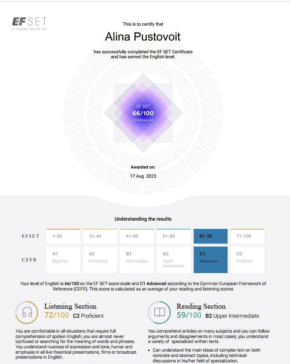Click the purple 66/100 score badge

coord(143,113)
